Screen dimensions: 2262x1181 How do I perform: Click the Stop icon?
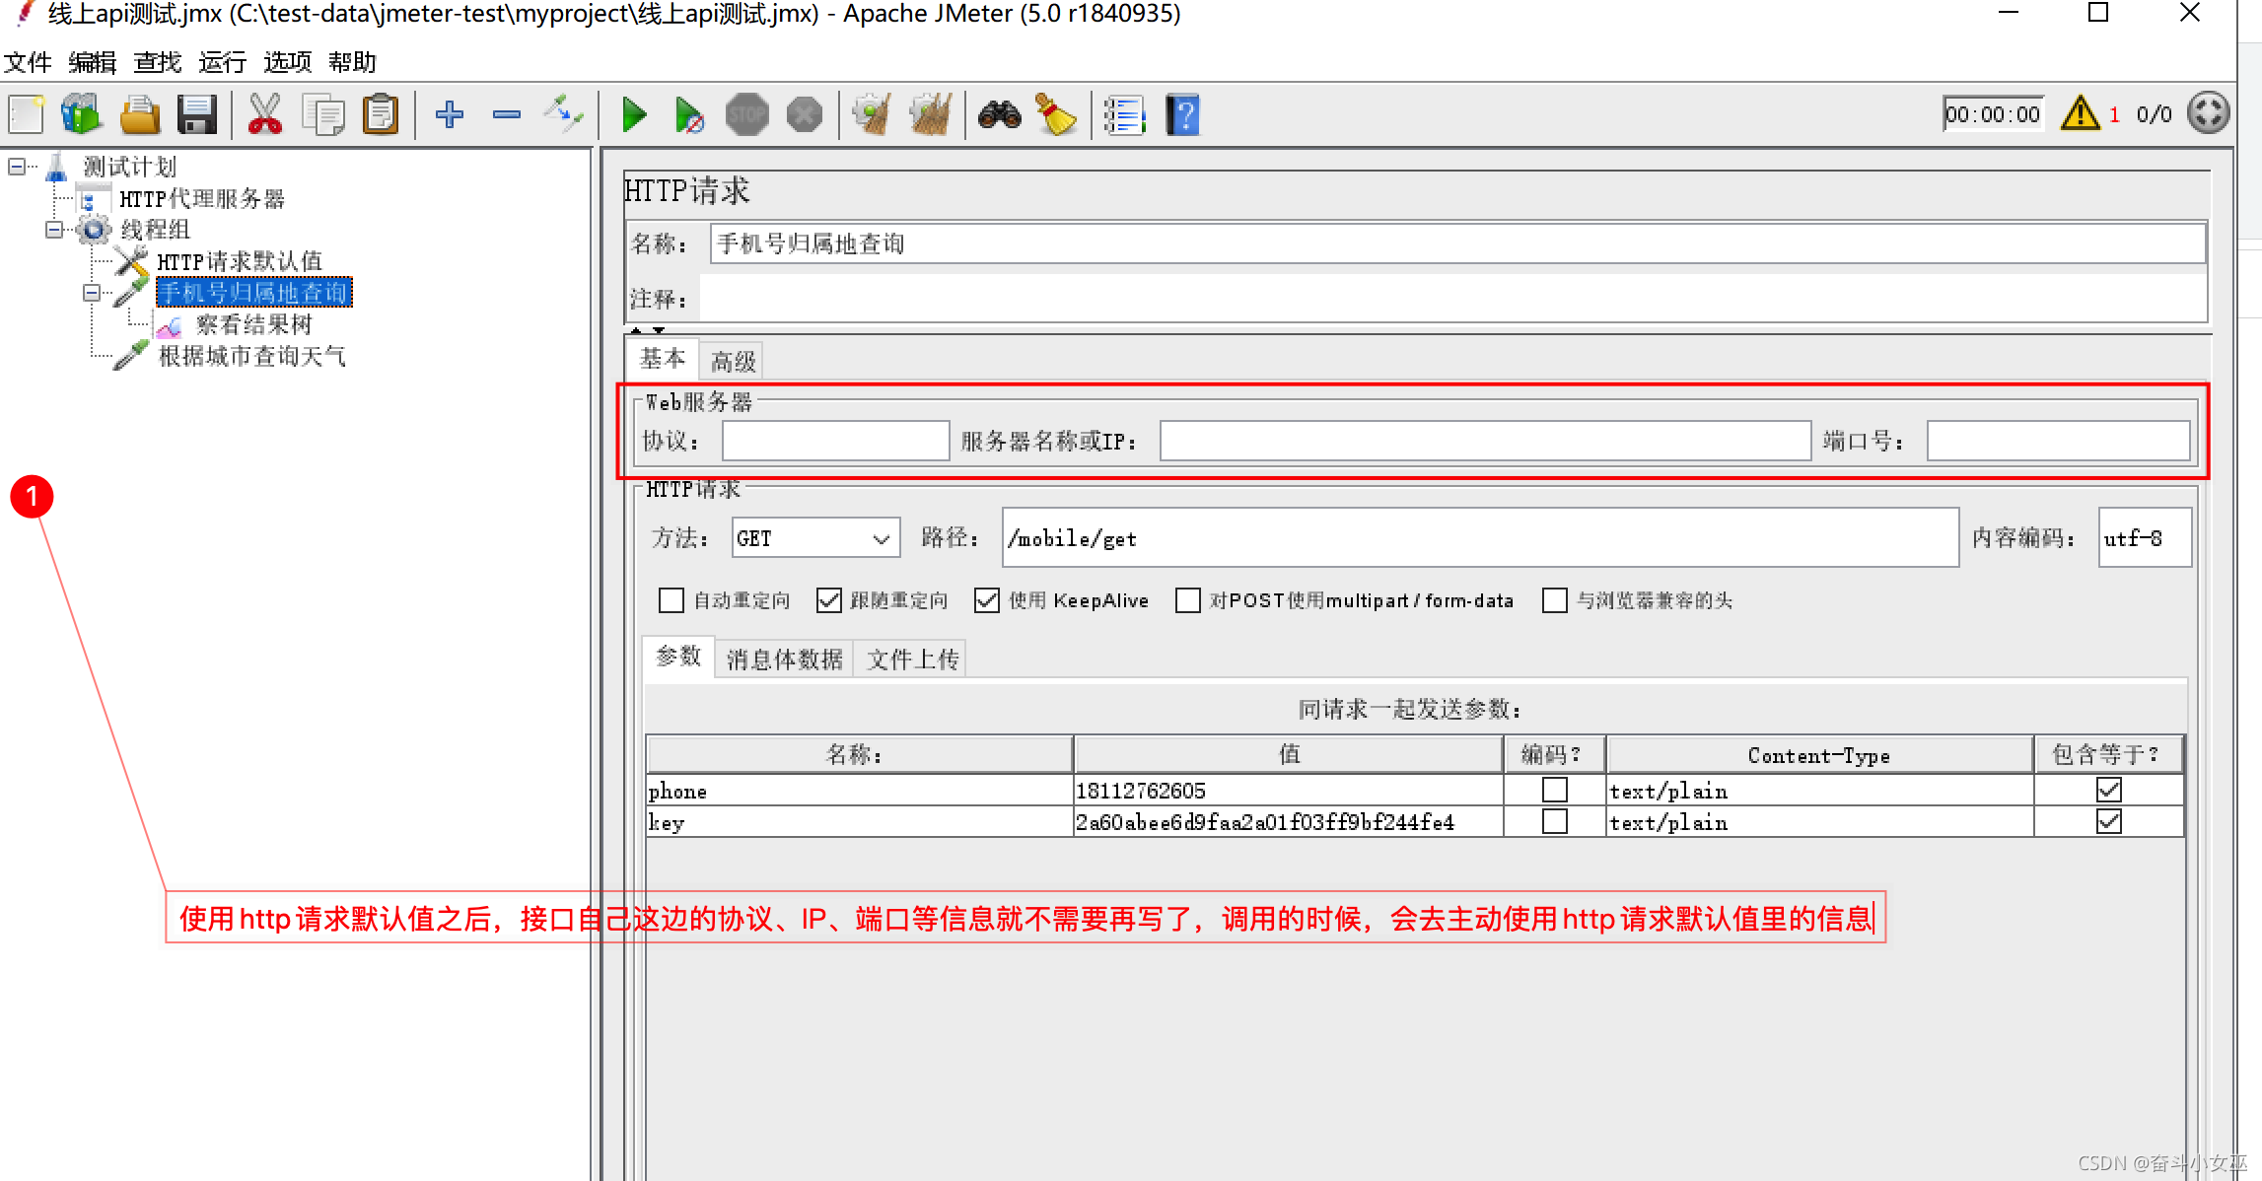click(x=747, y=114)
